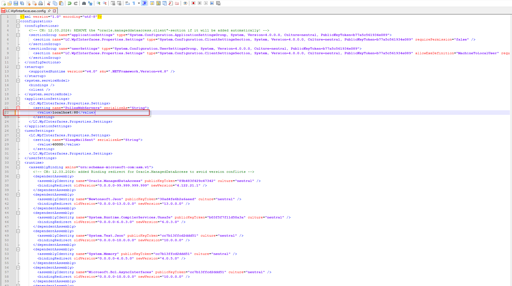Start recording a macro
This screenshot has width=512, height=286.
pyautogui.click(x=193, y=3)
